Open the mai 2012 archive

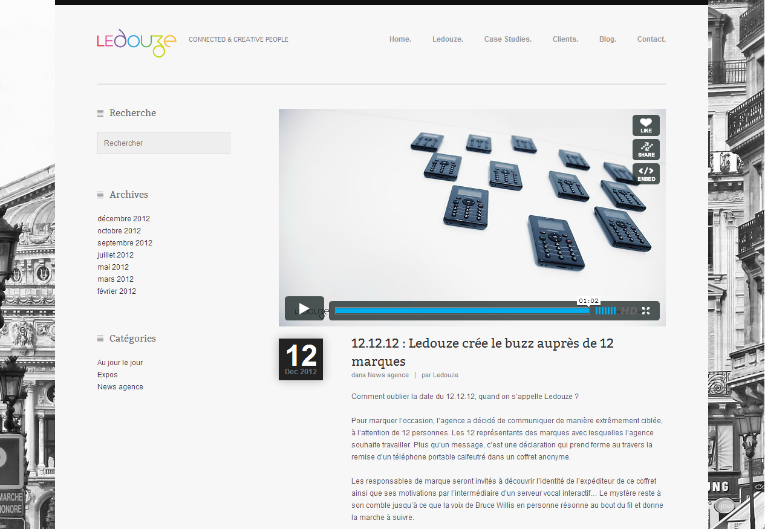(x=113, y=267)
